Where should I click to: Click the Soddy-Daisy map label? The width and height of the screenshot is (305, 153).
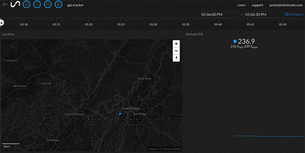pos(144,79)
